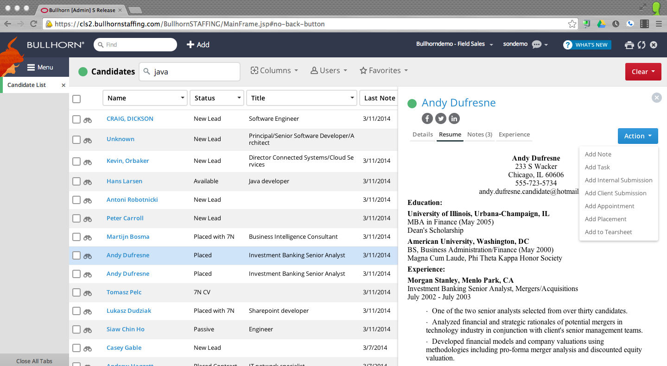Check the box for Unknown candidate
This screenshot has height=366, width=667.
[x=76, y=140]
